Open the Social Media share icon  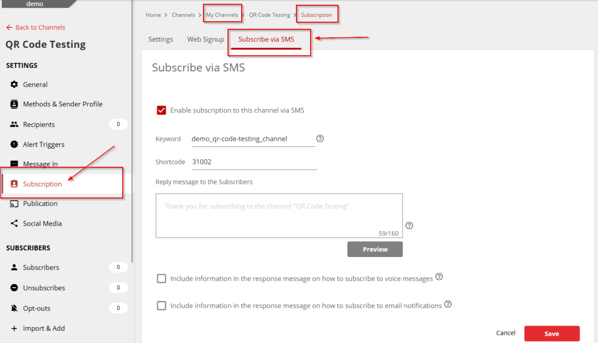(x=14, y=223)
